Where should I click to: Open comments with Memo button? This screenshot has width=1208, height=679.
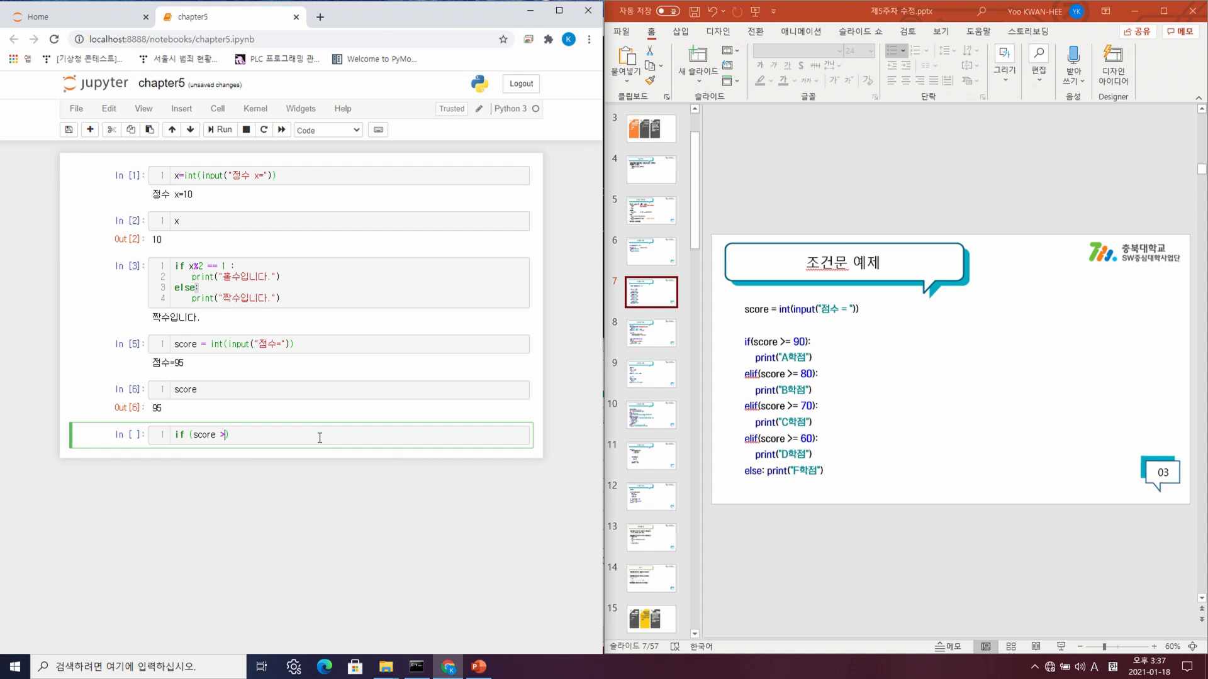pyautogui.click(x=1180, y=31)
